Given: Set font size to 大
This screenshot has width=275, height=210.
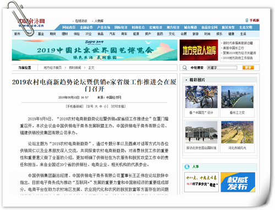Looking at the screenshot, I should click(96, 106).
